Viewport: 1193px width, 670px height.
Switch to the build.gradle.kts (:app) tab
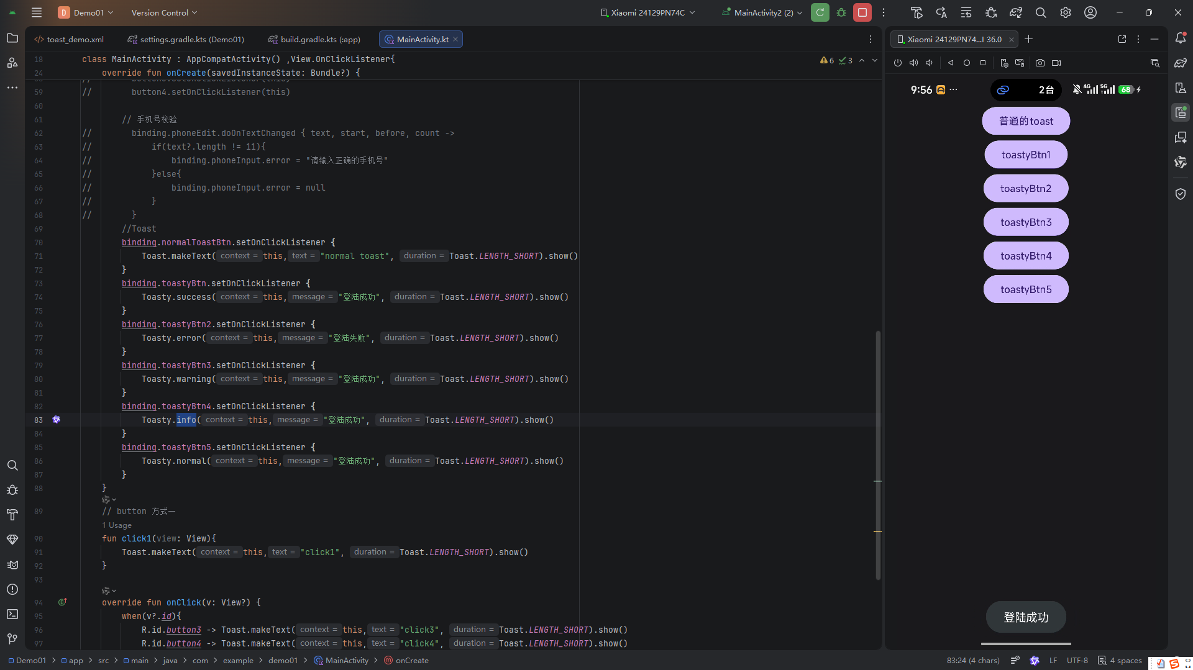click(x=314, y=39)
